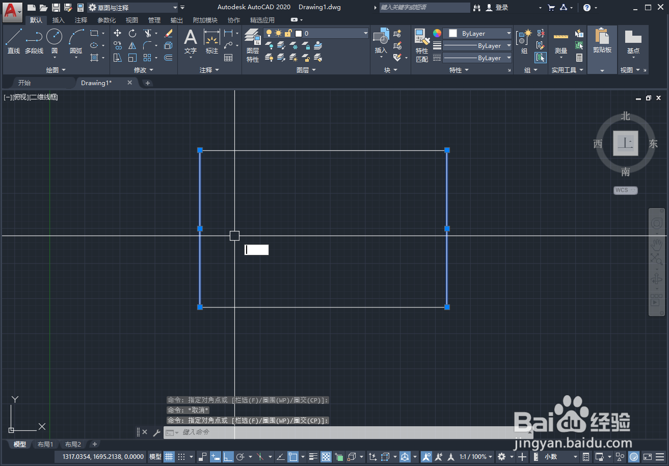Screen dimensions: 669x466
Task: Open the workspace dropdown 草图与注释
Action: click(133, 8)
